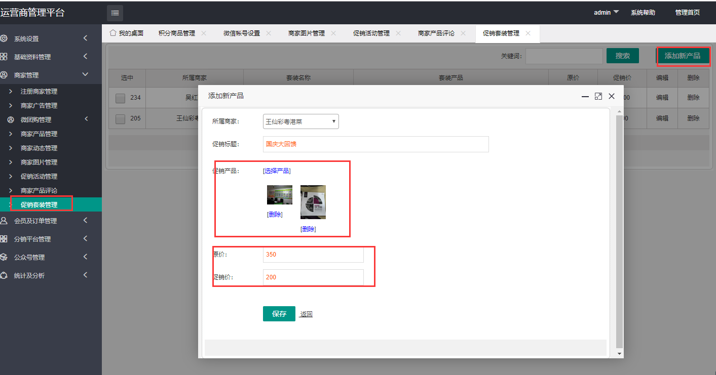This screenshot has width=716, height=375.
Task: Open the 所属商家 merchant dropdown
Action: [300, 121]
